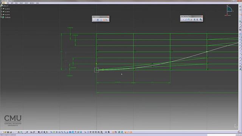The image size is (242, 136).
Task: Select the Axis sketch tool
Action: point(240,51)
